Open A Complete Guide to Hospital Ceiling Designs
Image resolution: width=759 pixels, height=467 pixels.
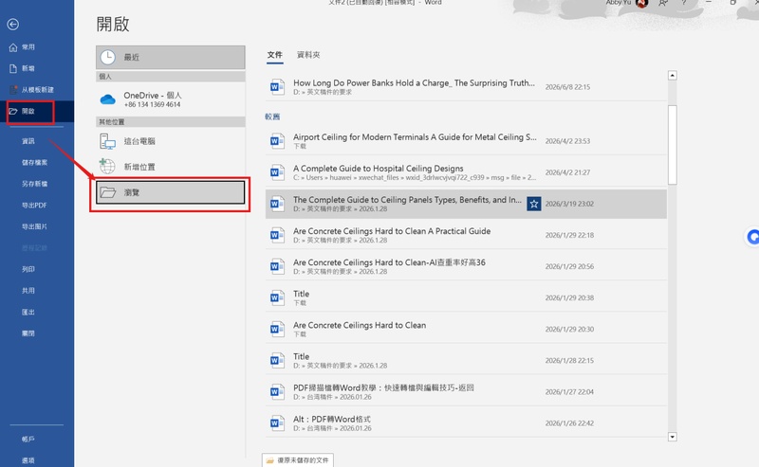coord(466,172)
